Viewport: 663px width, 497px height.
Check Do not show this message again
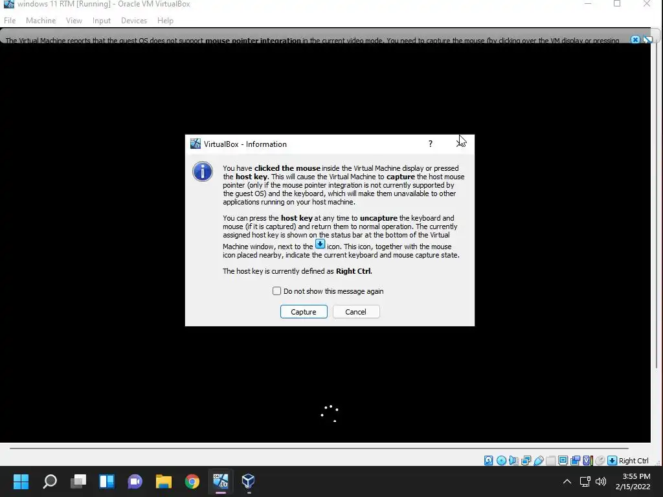(x=276, y=291)
